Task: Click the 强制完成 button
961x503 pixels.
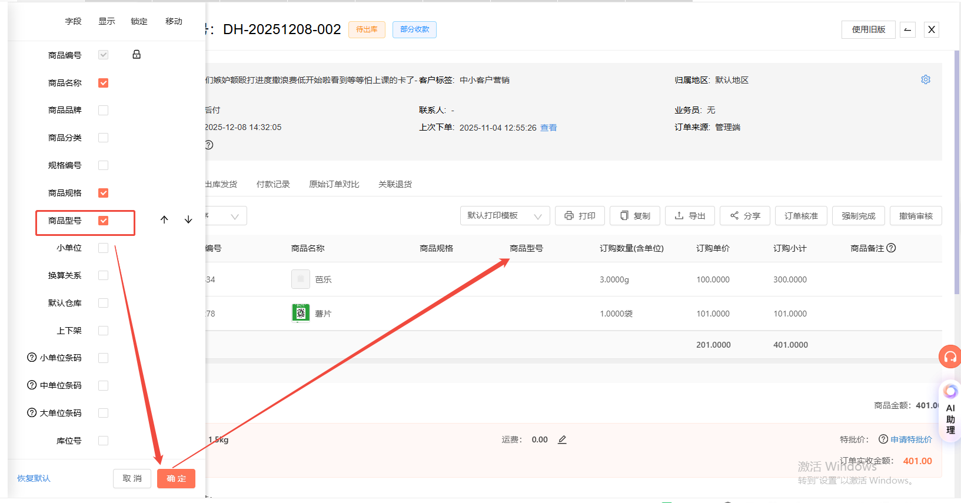Action: 859,215
